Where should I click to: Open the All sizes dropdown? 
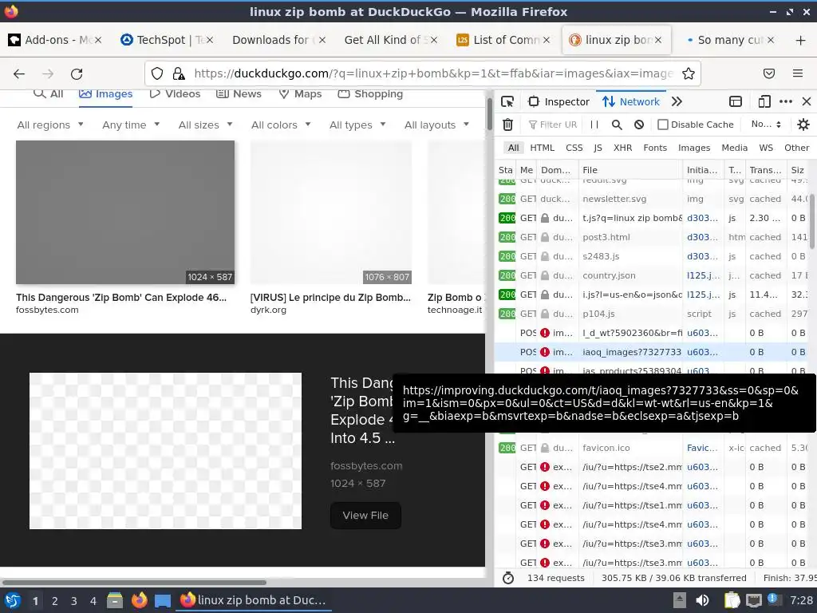pos(205,125)
